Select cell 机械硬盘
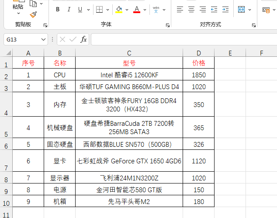 click(60, 128)
